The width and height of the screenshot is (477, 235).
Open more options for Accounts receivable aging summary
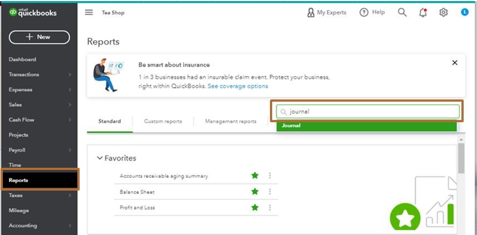coord(269,176)
